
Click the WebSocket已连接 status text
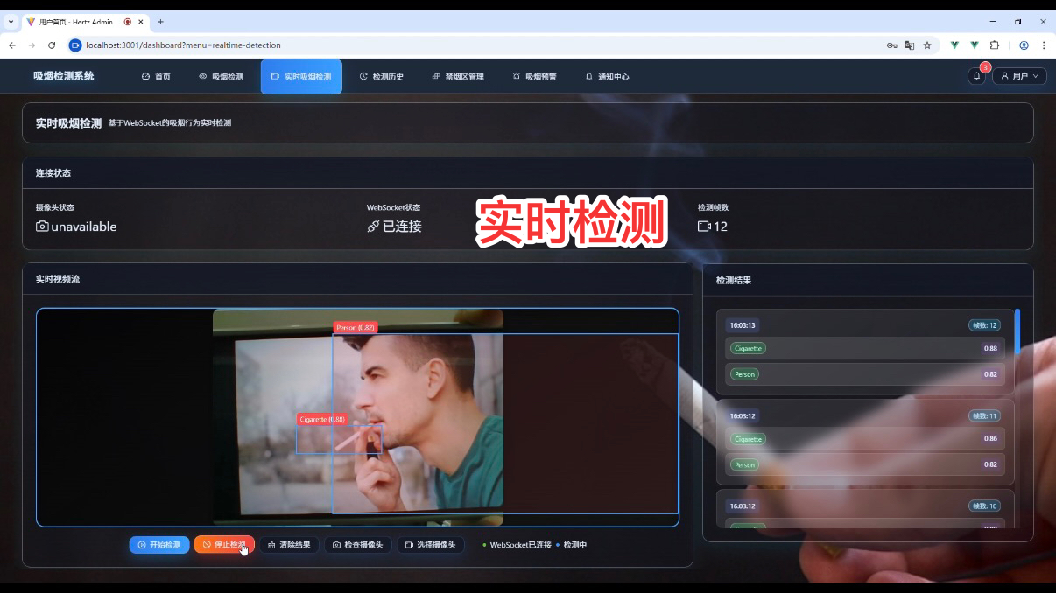point(521,545)
